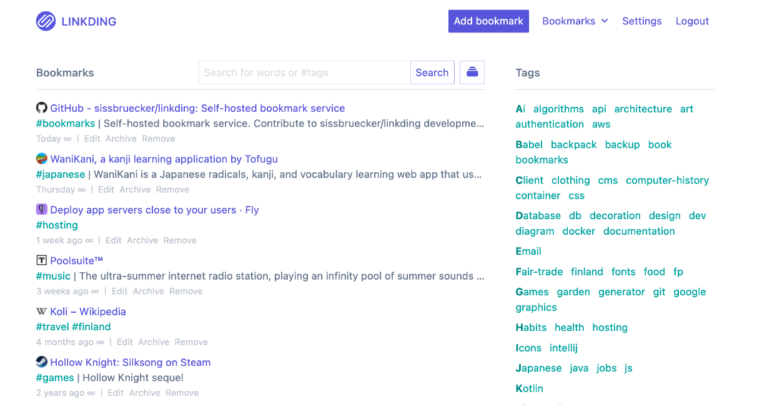
Task: Click Edit on the Fly bookmark
Action: (x=114, y=240)
